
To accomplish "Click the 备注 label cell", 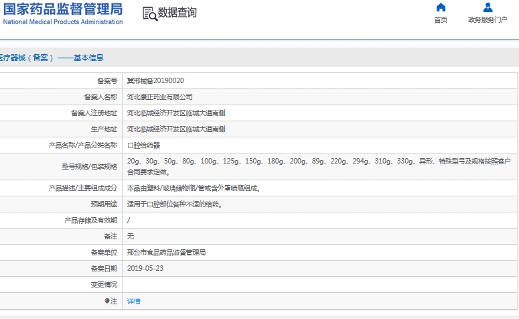I will [61, 236].
